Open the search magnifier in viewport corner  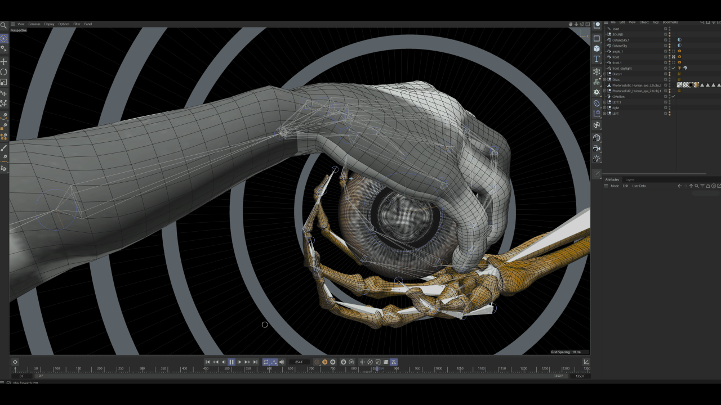tap(3, 25)
